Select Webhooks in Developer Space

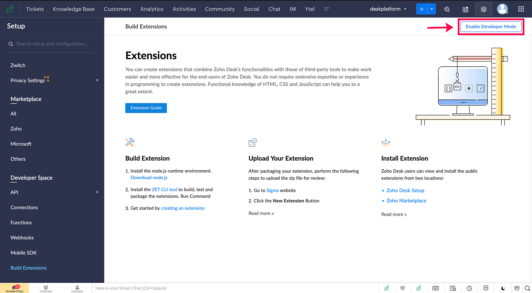[x=22, y=238]
